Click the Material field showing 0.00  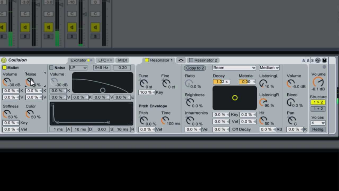(247, 82)
